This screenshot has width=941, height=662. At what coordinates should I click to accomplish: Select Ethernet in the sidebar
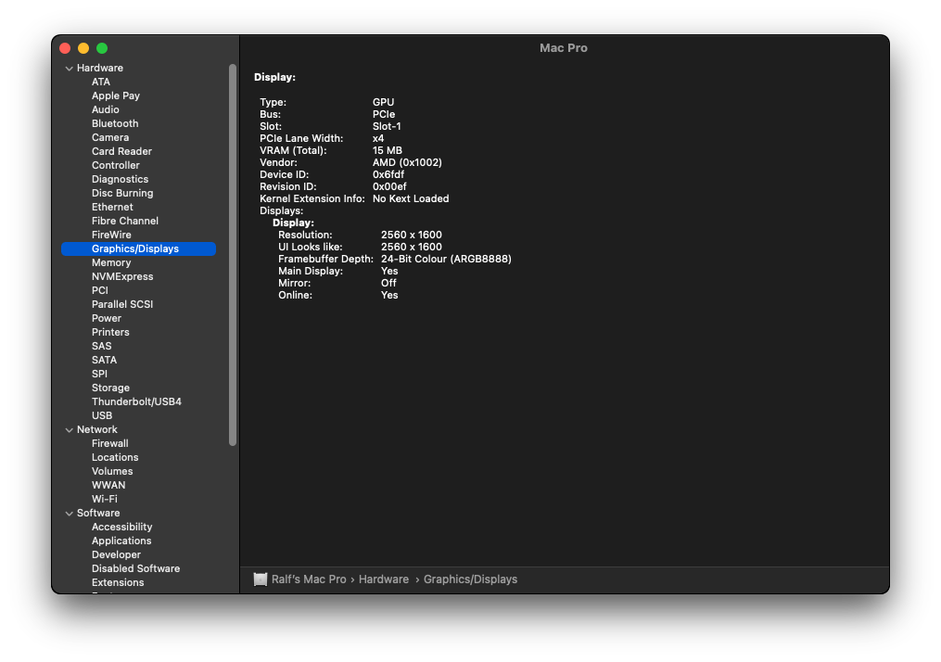click(112, 207)
